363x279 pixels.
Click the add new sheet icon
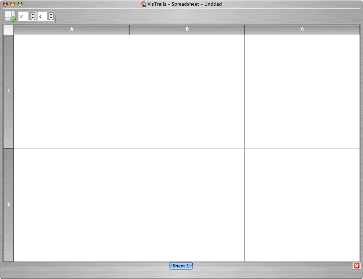(10, 16)
